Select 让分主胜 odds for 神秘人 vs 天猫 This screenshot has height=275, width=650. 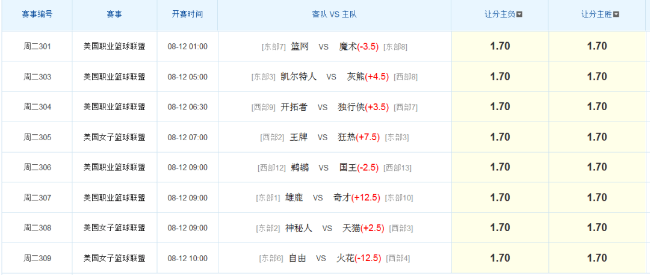(x=596, y=227)
